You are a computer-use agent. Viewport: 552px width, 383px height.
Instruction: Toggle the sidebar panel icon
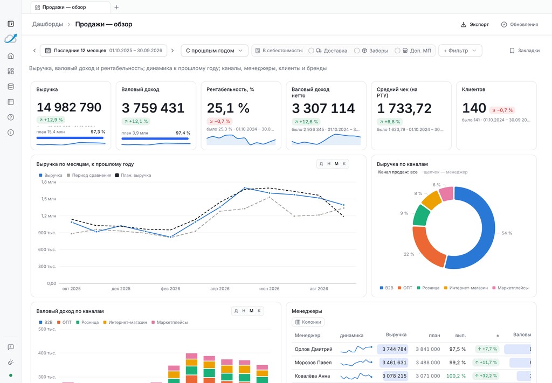[x=11, y=24]
